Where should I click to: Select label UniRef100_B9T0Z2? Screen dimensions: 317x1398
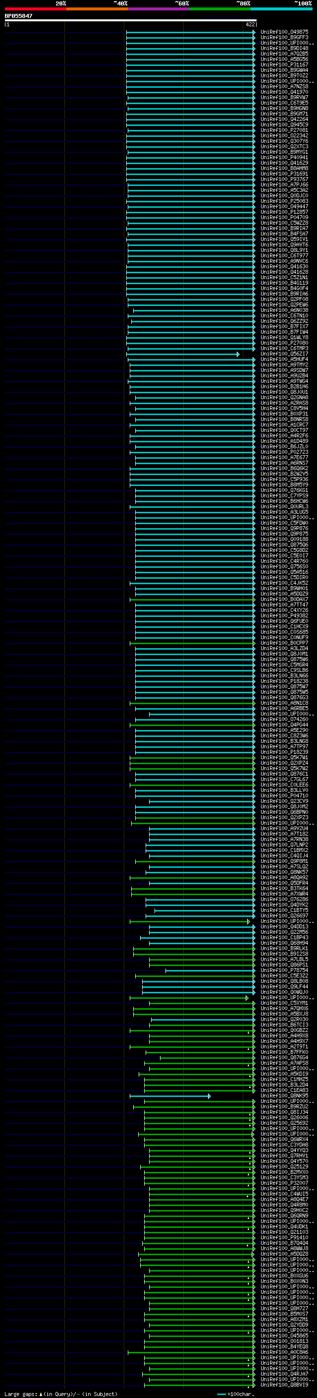pos(284,75)
